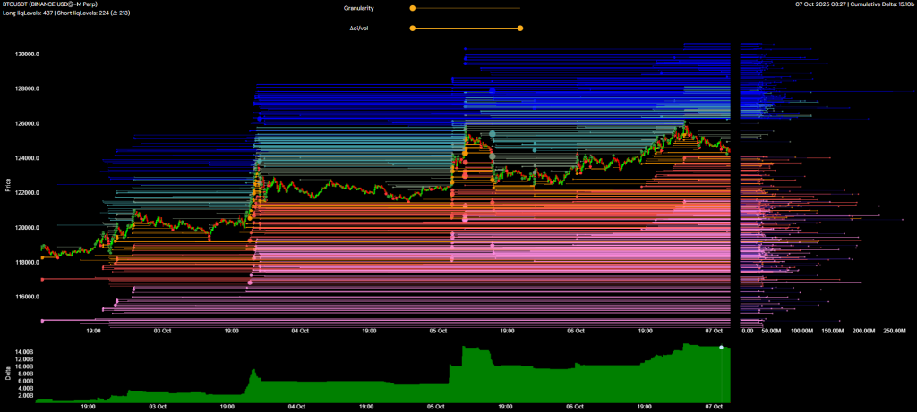The width and height of the screenshot is (917, 412).
Task: Click the white vertical cursor line on price chart
Action: click(x=734, y=179)
